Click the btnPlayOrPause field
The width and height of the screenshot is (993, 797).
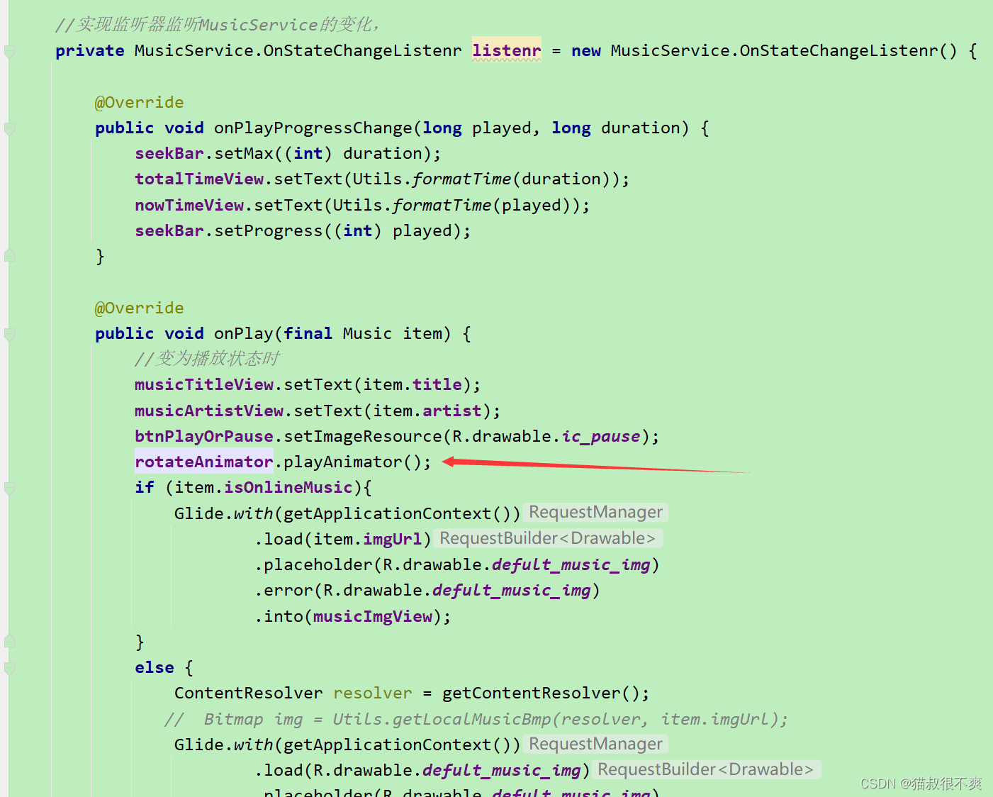204,436
